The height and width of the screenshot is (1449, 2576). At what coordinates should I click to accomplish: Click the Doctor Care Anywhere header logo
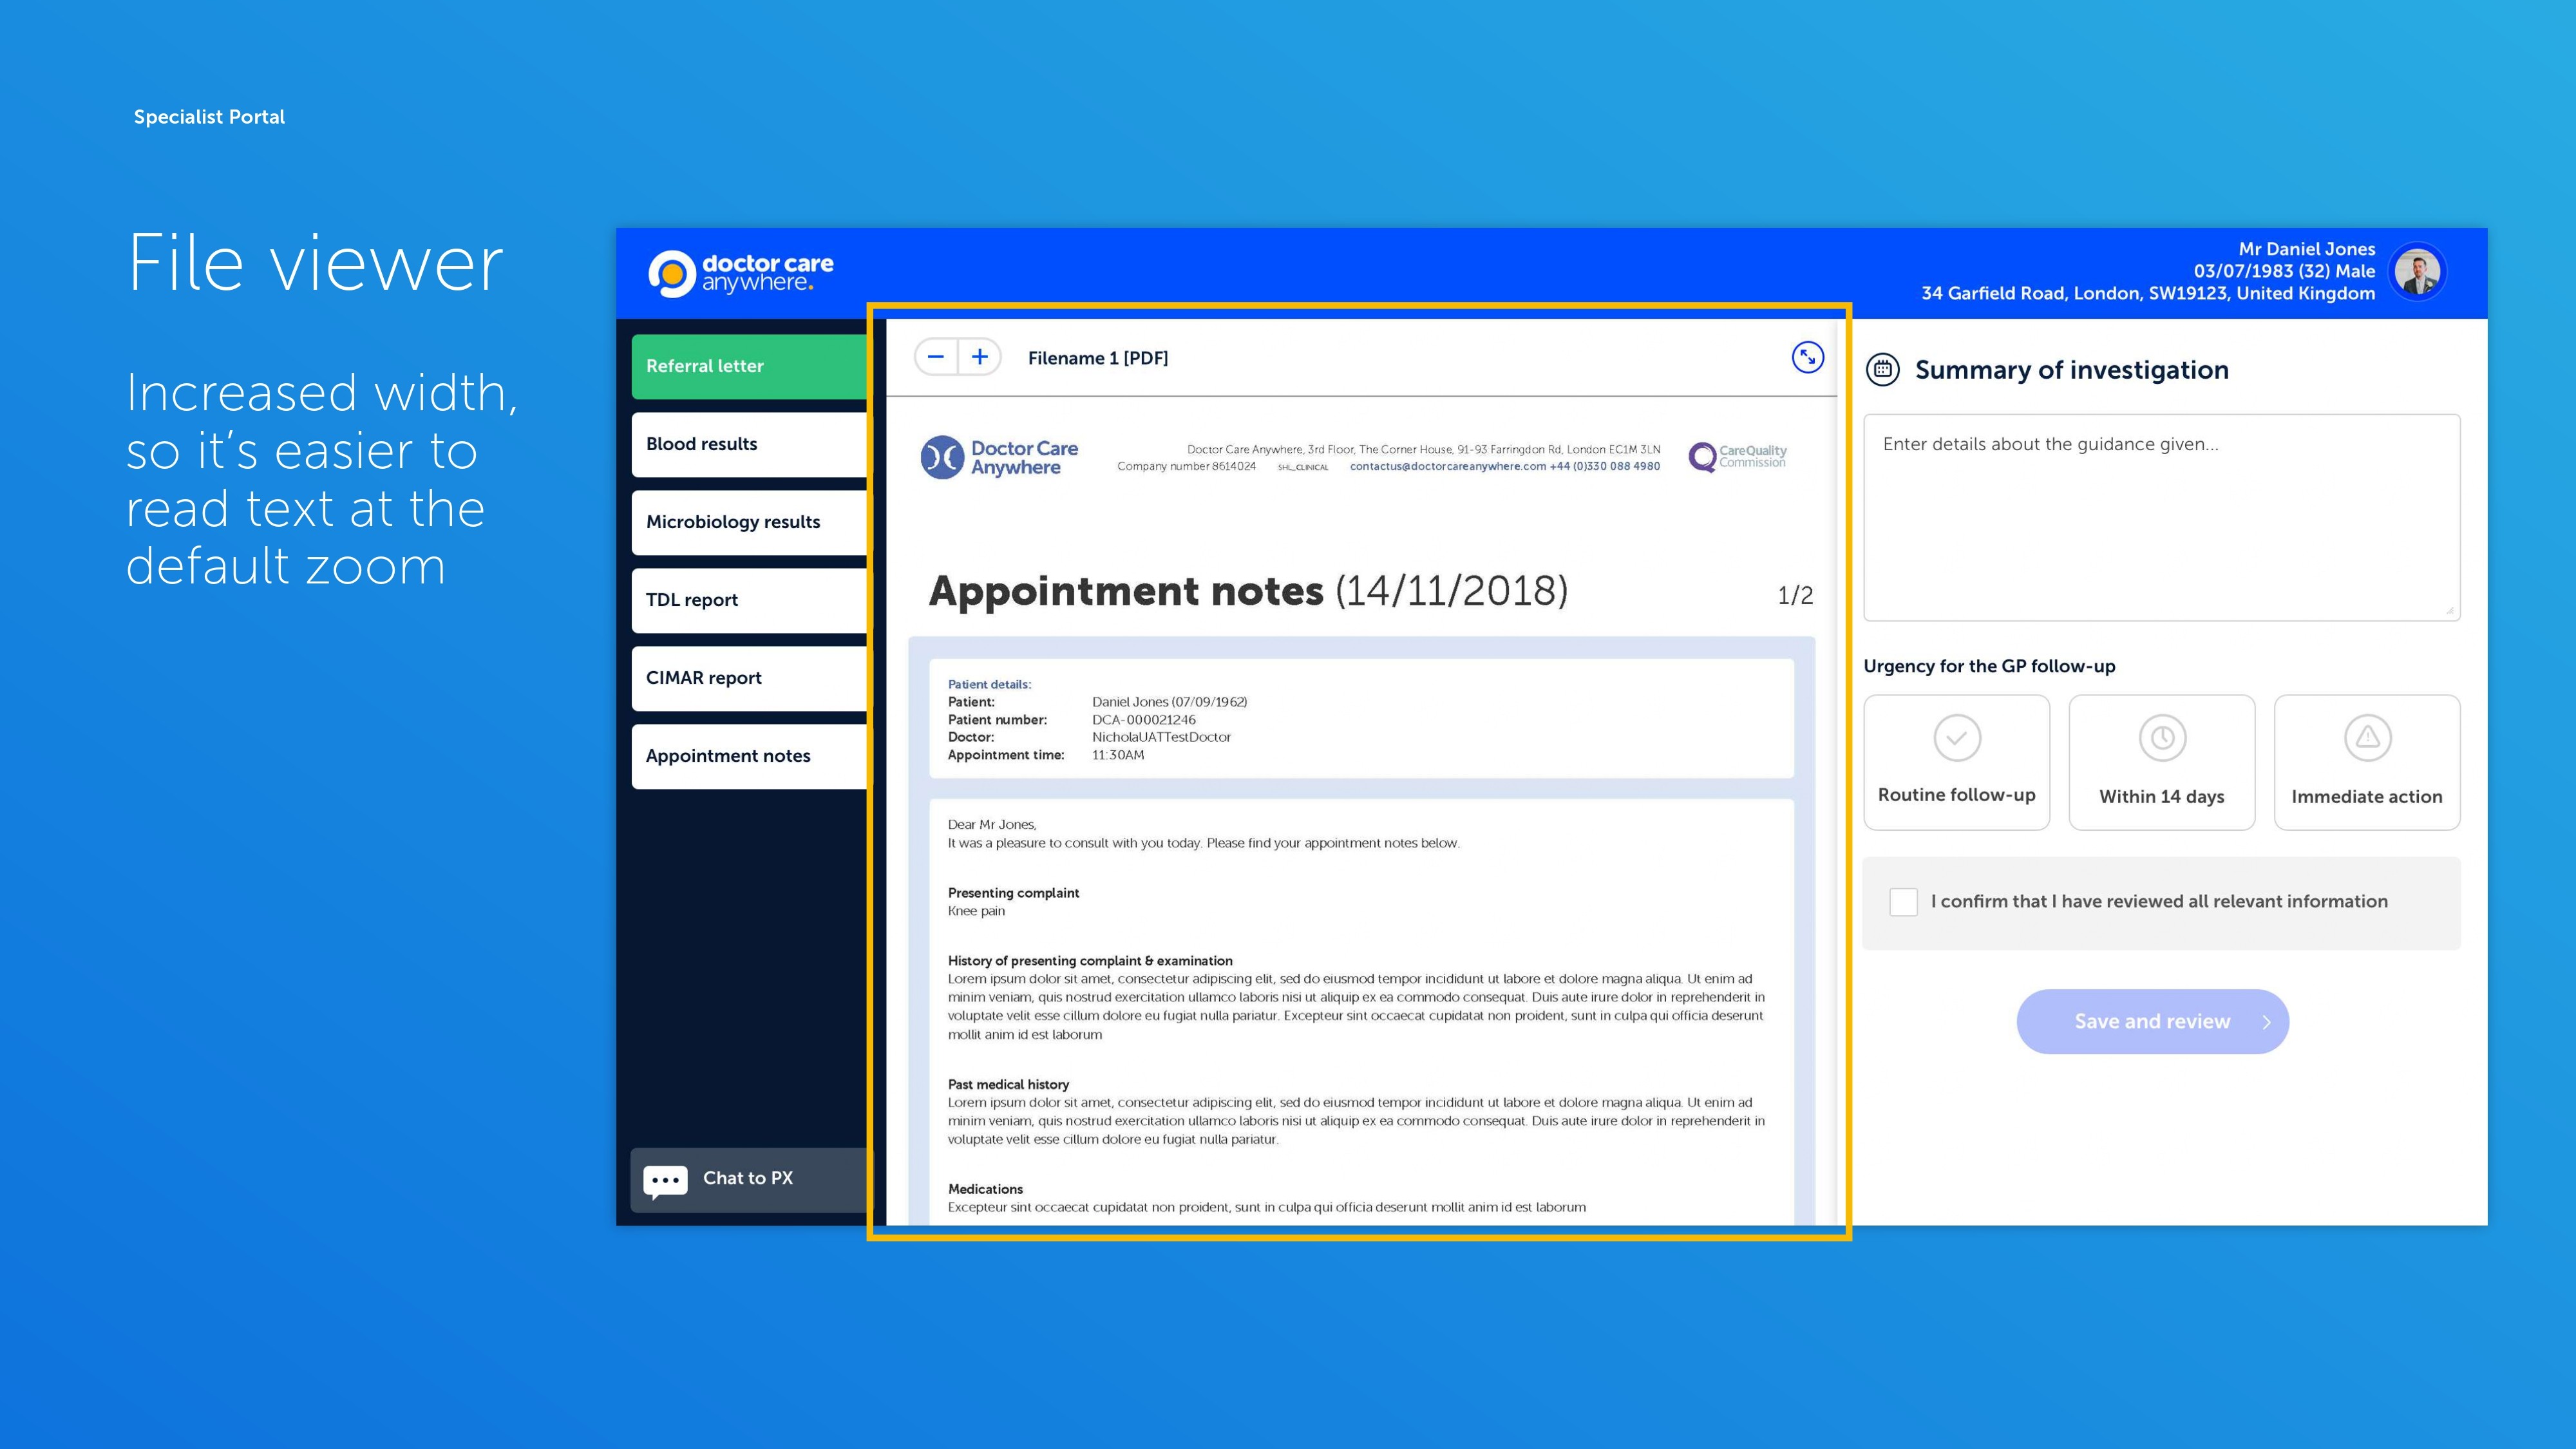(x=741, y=273)
